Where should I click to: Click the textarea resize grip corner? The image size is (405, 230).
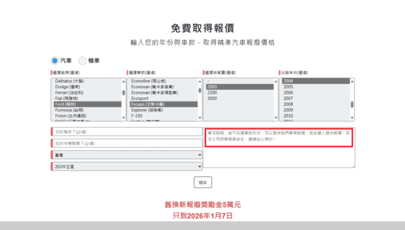(353, 166)
